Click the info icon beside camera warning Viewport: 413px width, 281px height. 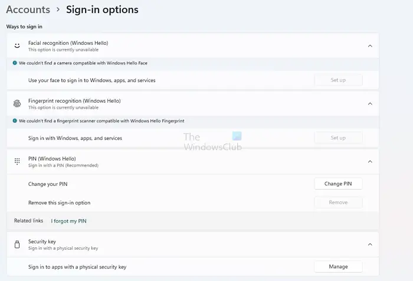click(15, 62)
